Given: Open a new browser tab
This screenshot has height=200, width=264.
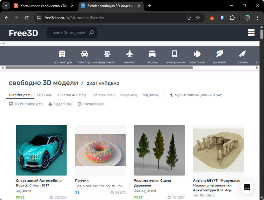Looking at the screenshot, I should tap(149, 6).
